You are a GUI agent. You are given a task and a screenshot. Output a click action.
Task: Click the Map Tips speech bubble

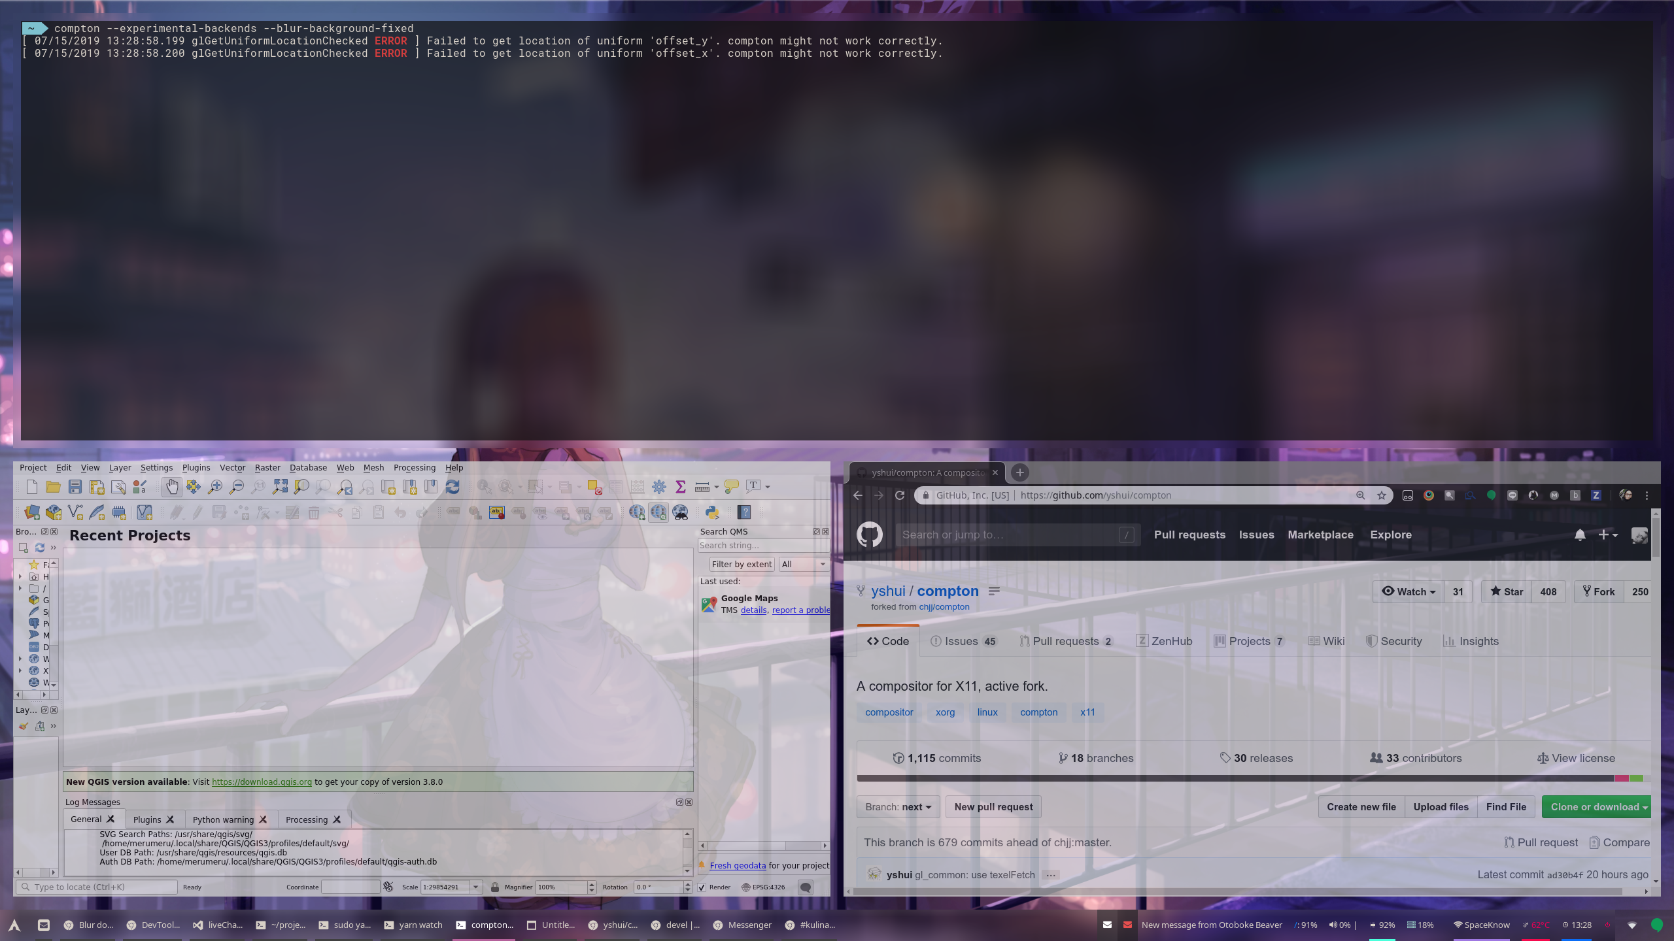(x=731, y=487)
